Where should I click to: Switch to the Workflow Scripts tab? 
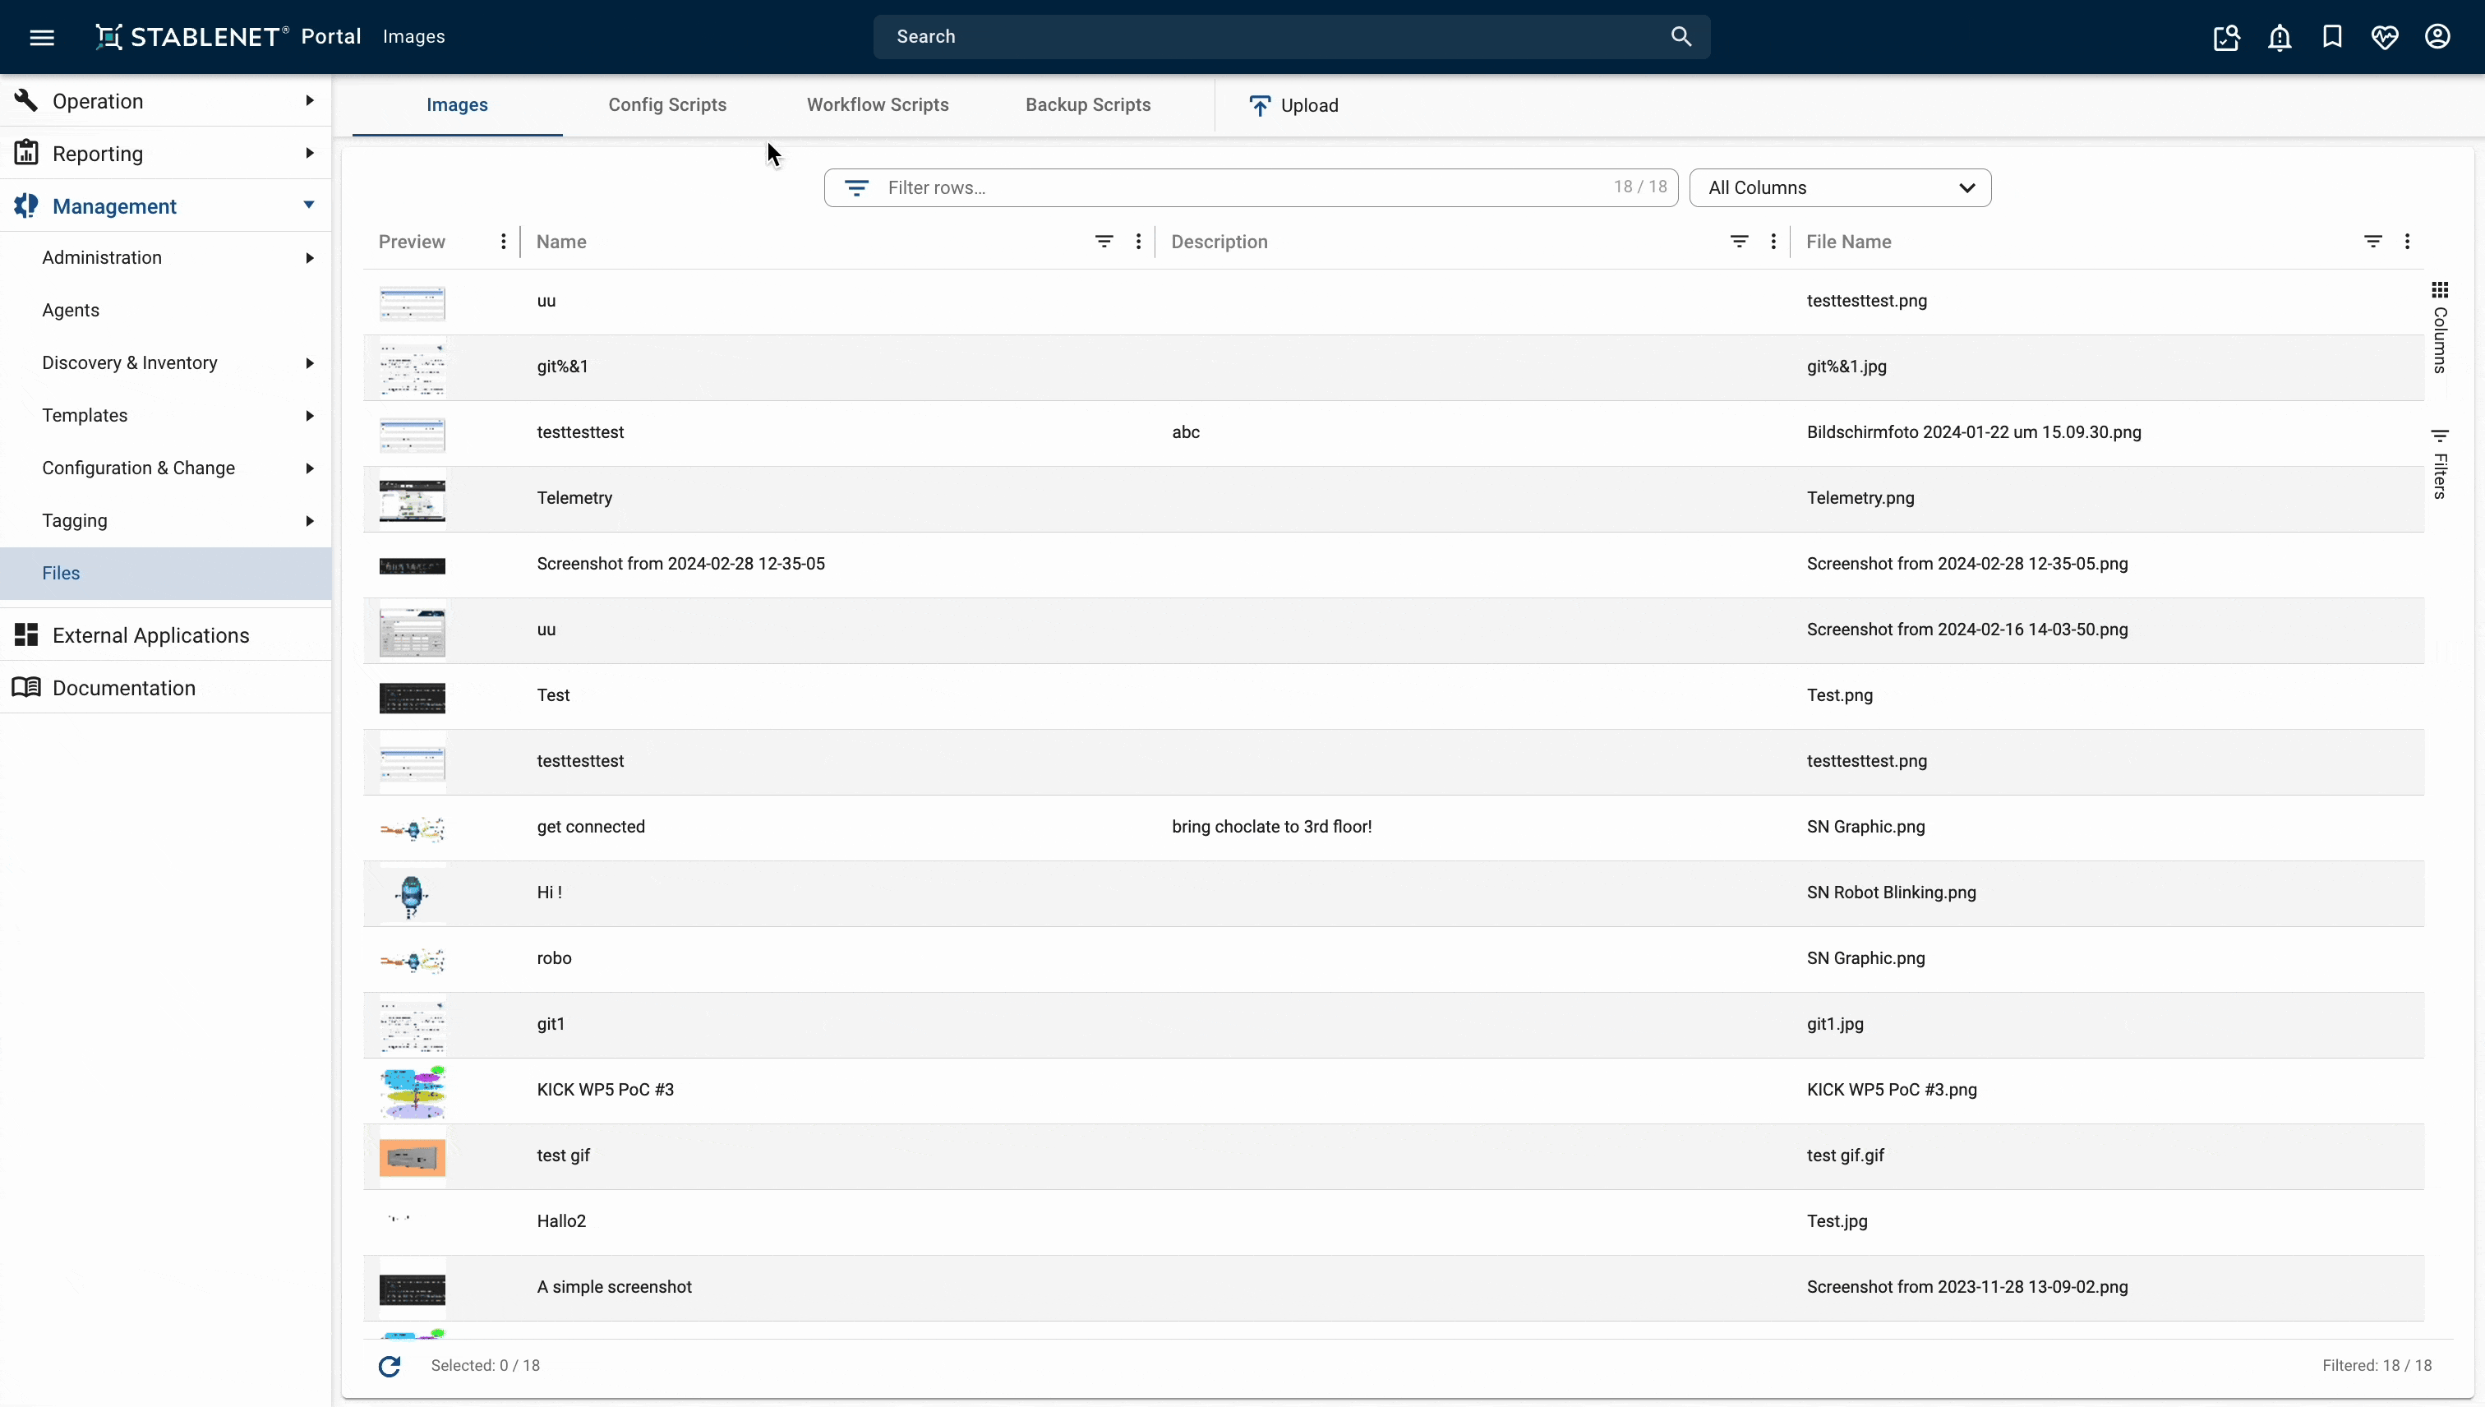point(878,104)
